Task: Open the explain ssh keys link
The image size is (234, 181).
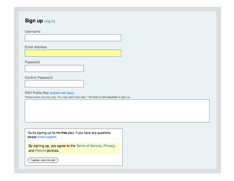Action: coord(62,93)
